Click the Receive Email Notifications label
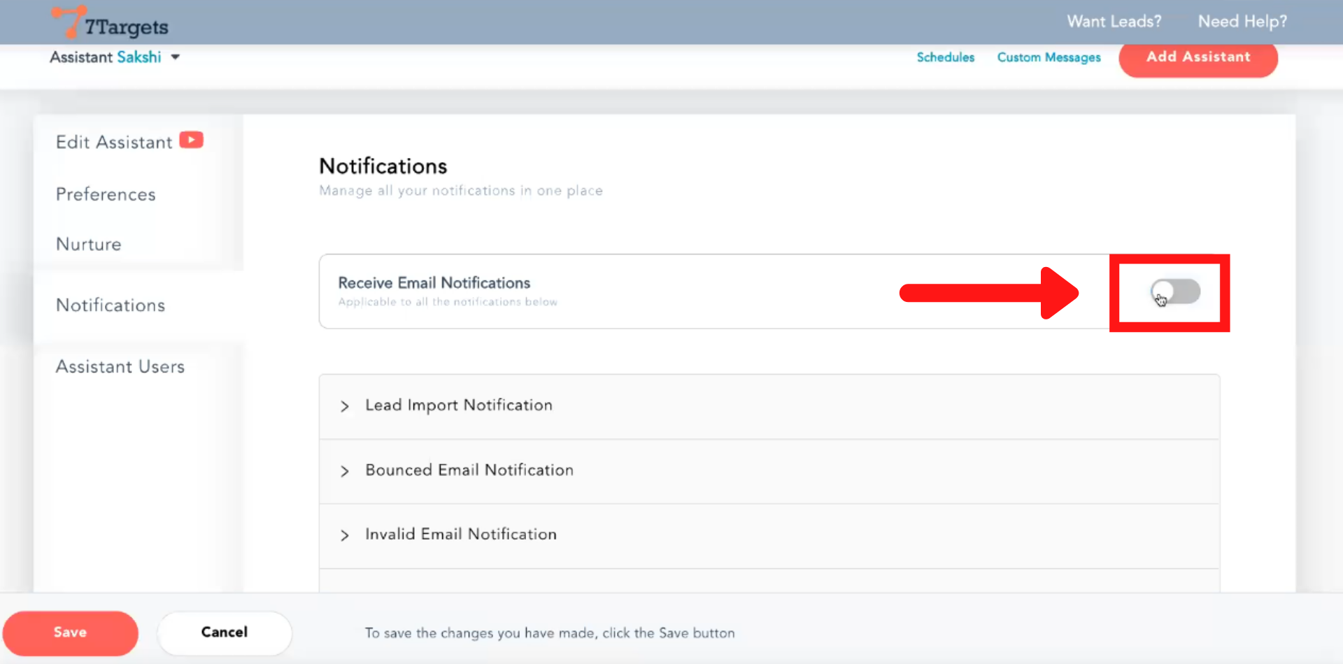Screen dimensions: 1343x664 [434, 283]
